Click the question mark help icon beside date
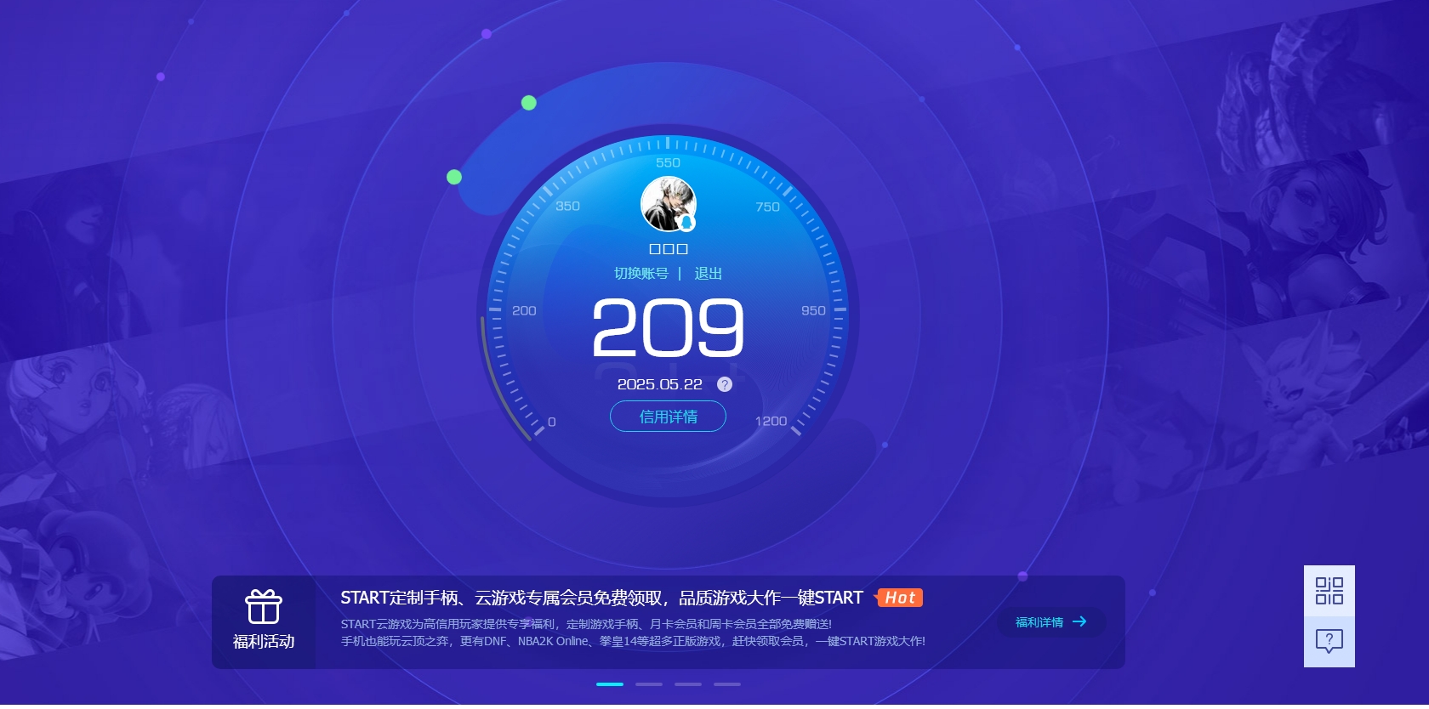Screen dimensions: 1429x709 click(x=725, y=384)
